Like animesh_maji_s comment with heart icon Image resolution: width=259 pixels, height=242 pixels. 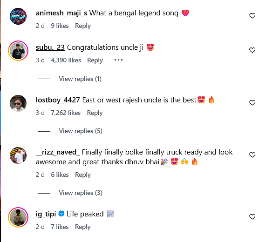[x=252, y=16]
